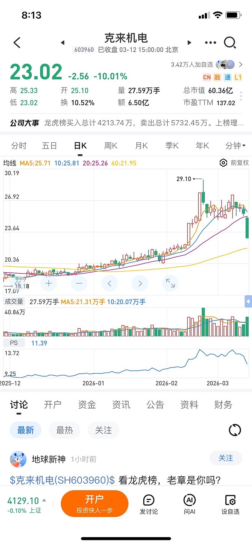Open the 资料 section tab

point(189,405)
